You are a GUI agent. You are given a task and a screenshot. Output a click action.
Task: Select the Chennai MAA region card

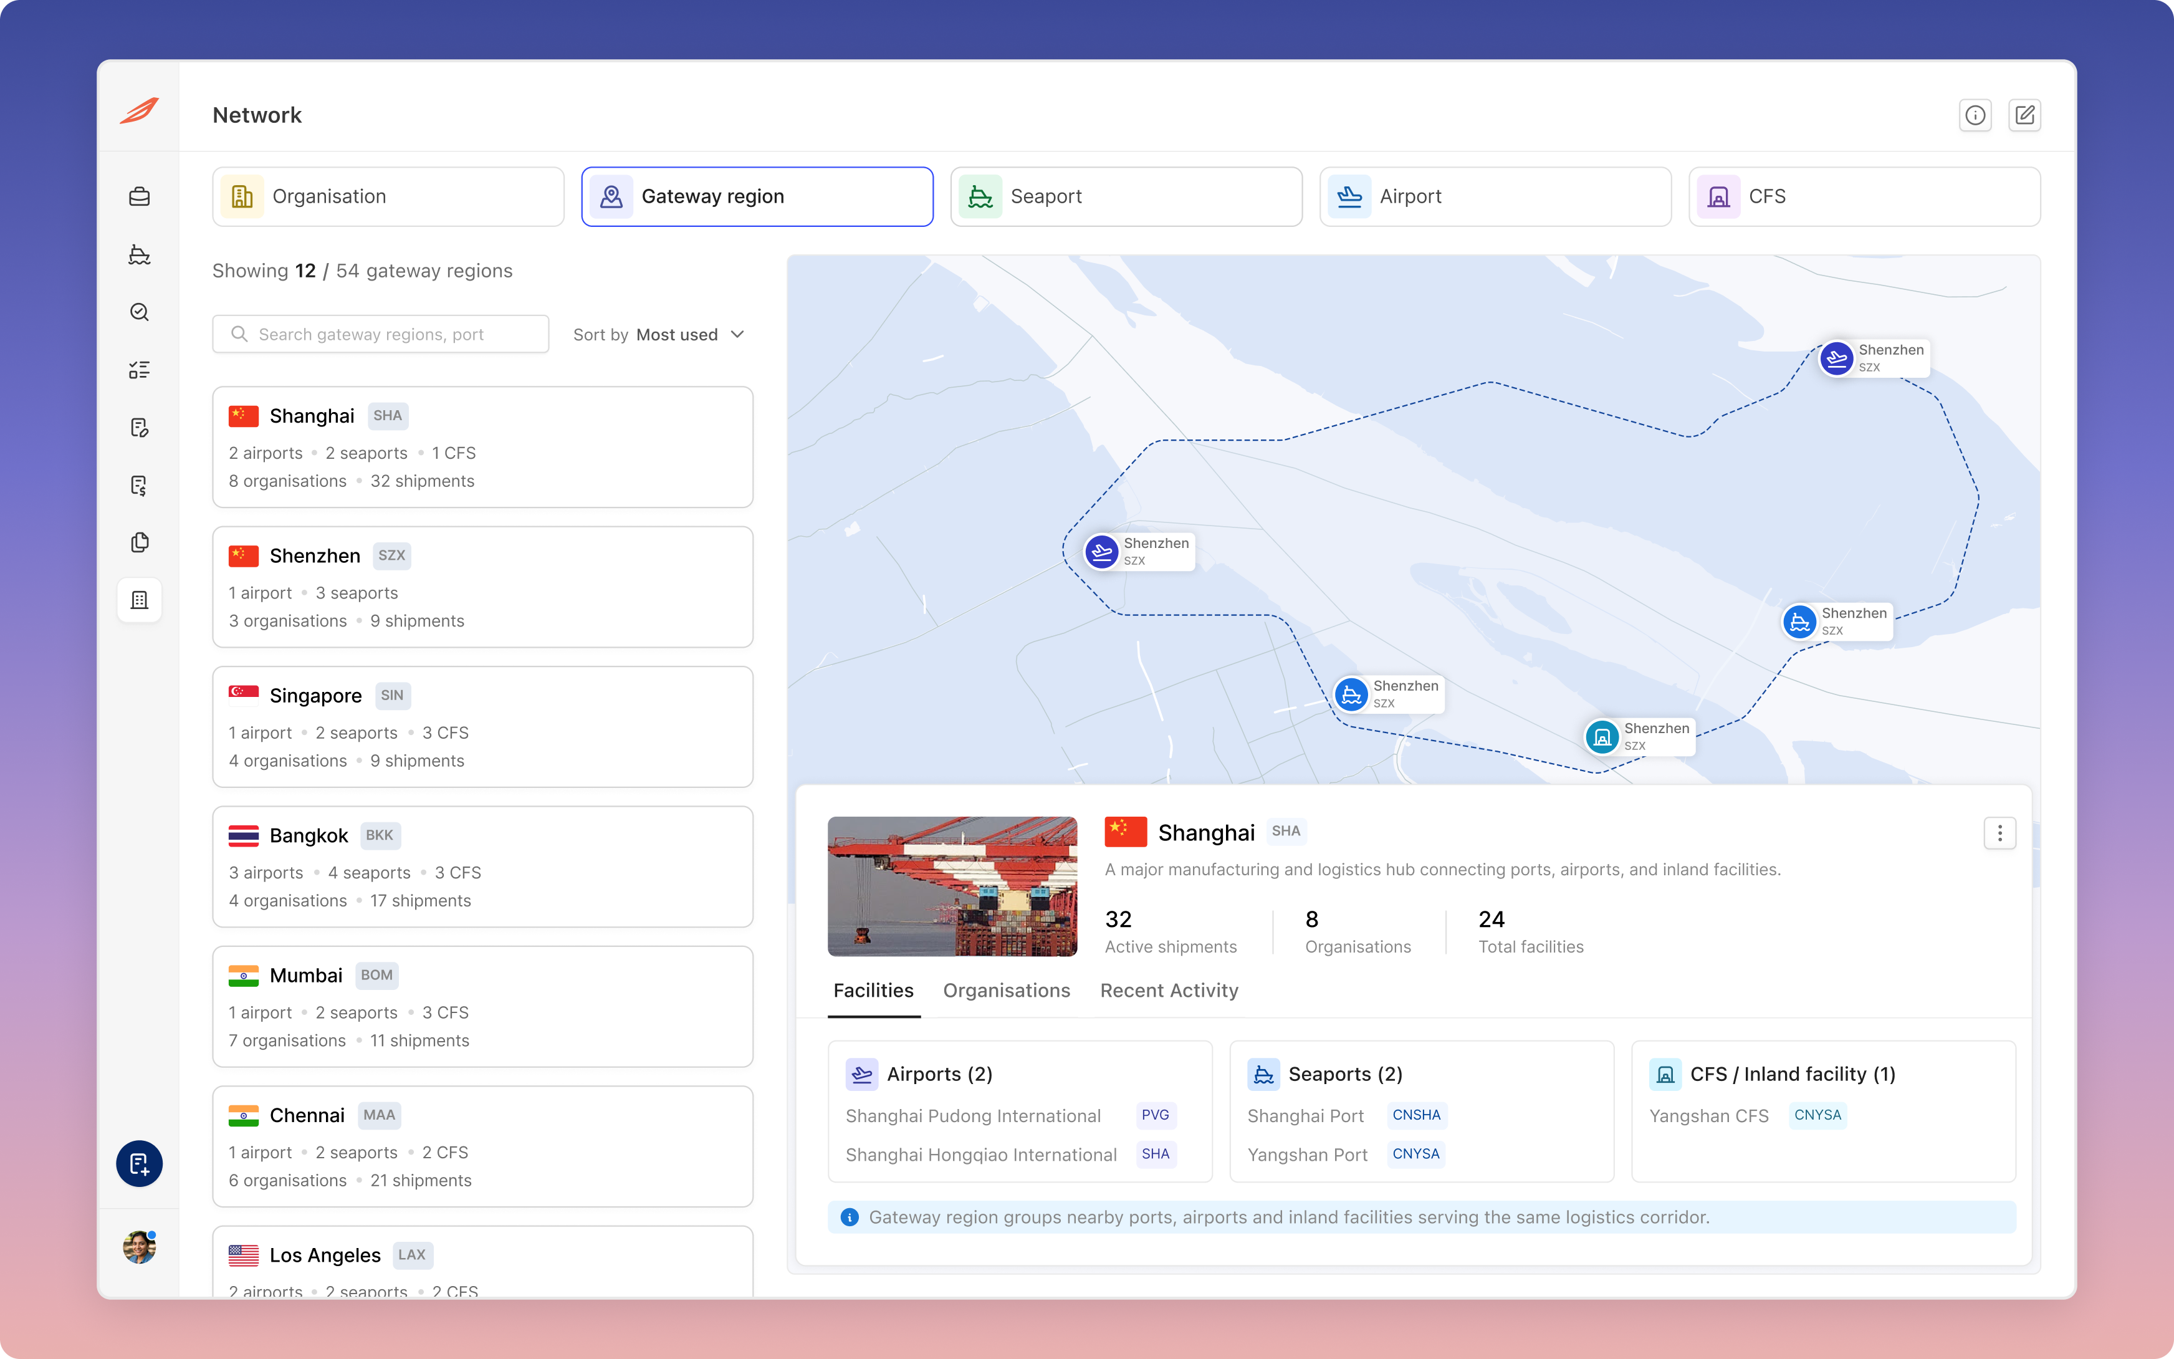[x=482, y=1147]
